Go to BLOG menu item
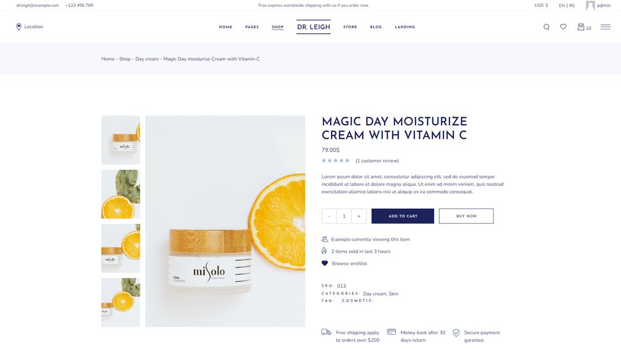 376,27
